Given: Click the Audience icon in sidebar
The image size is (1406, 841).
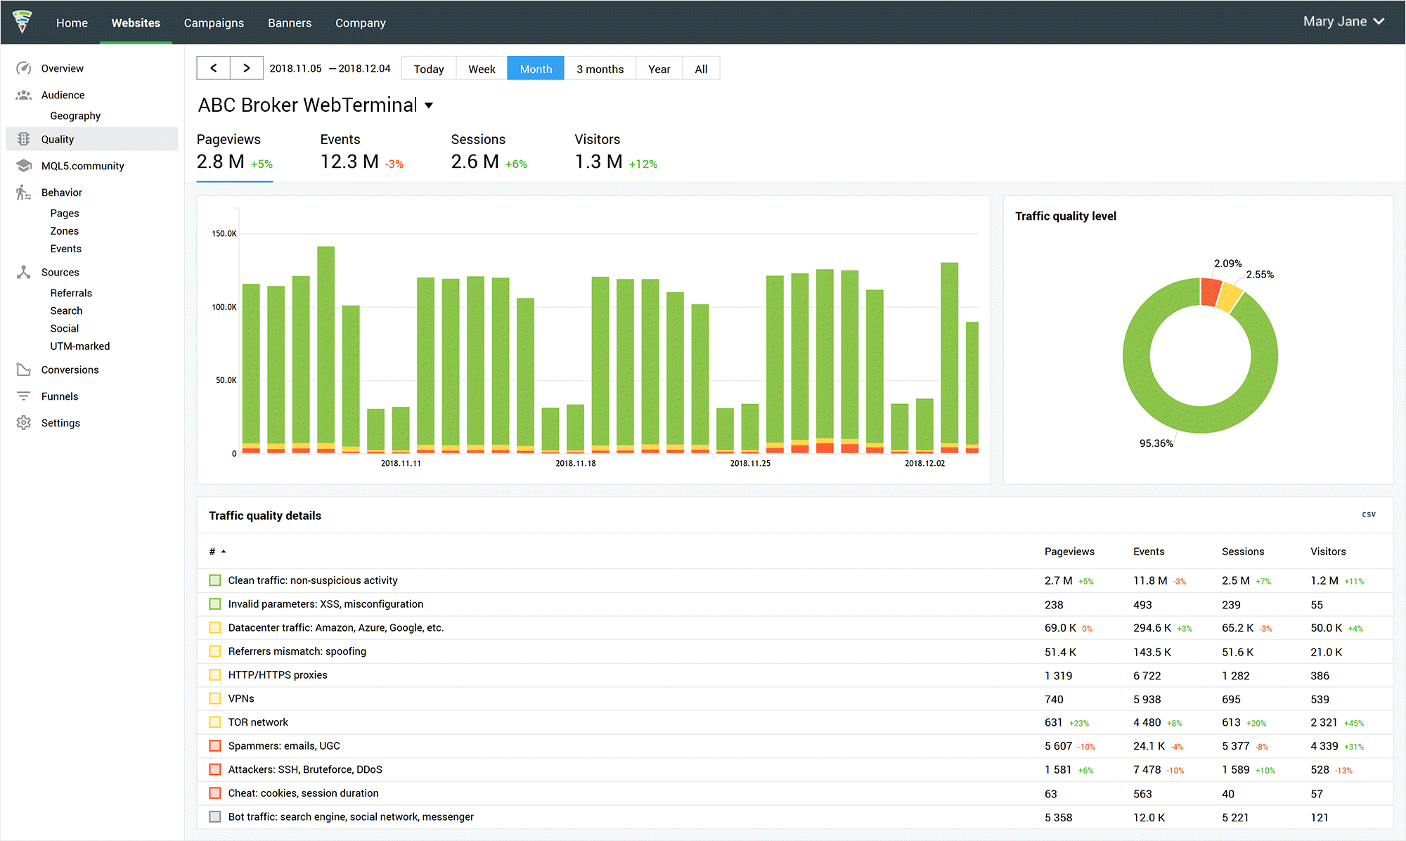Looking at the screenshot, I should click(x=24, y=93).
